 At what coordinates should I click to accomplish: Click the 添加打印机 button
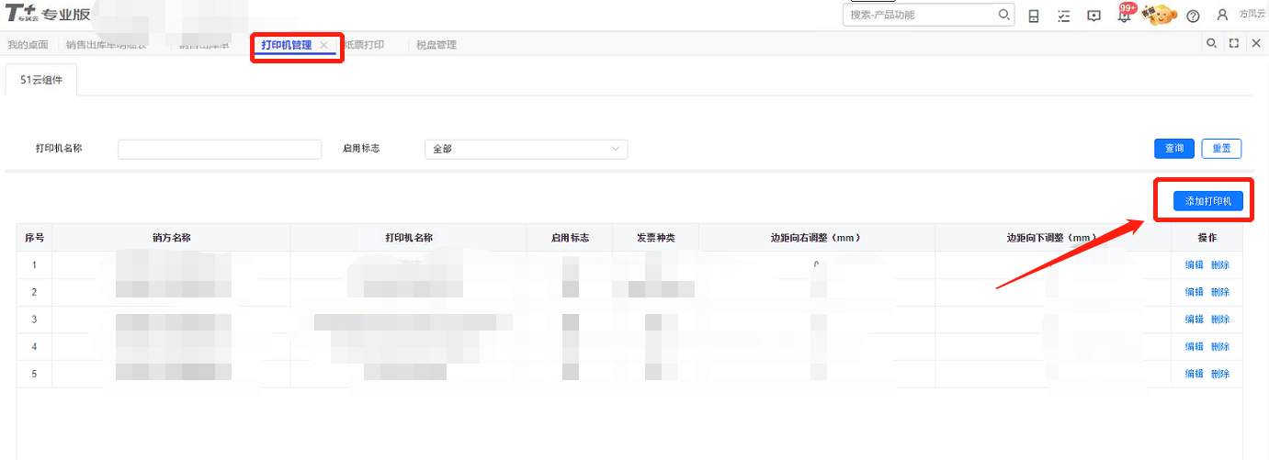pyautogui.click(x=1207, y=201)
